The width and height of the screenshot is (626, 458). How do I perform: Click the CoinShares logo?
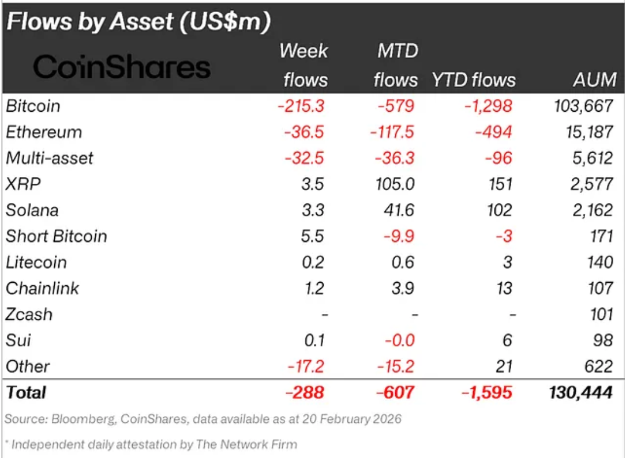click(x=122, y=67)
